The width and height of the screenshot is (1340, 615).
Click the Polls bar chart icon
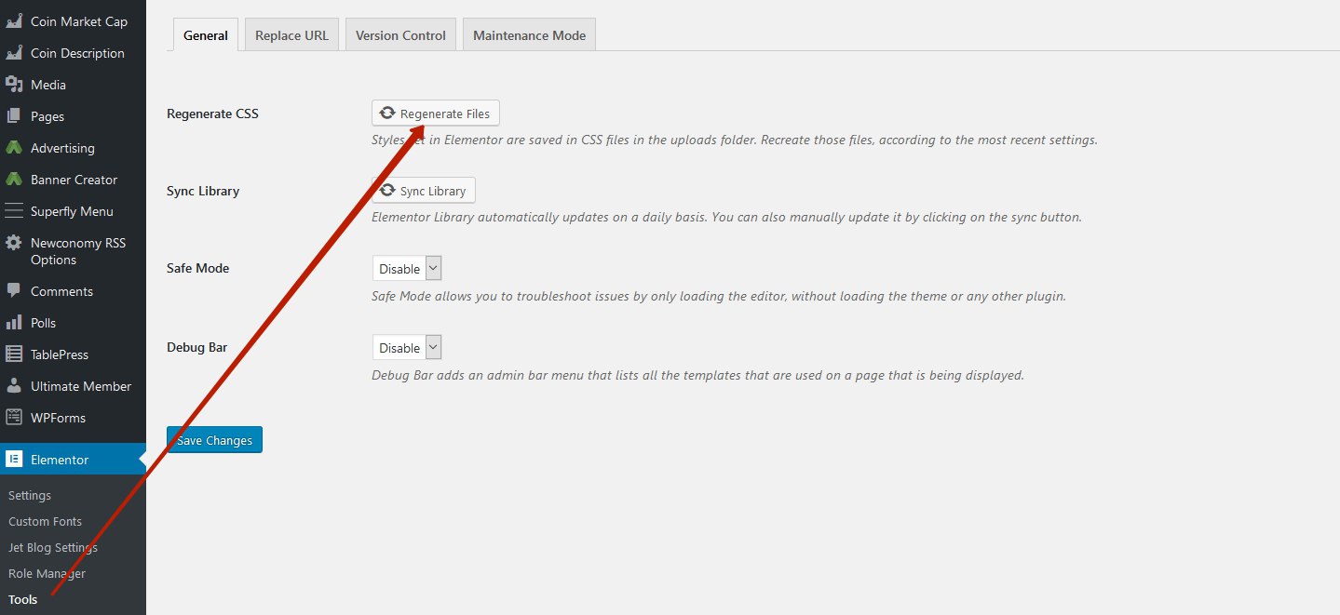coord(14,323)
